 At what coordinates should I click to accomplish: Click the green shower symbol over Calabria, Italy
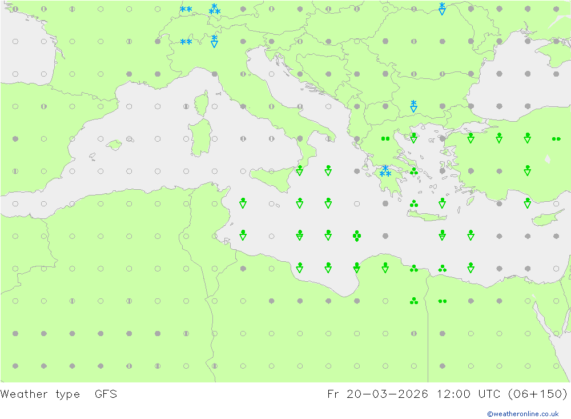pos(300,171)
